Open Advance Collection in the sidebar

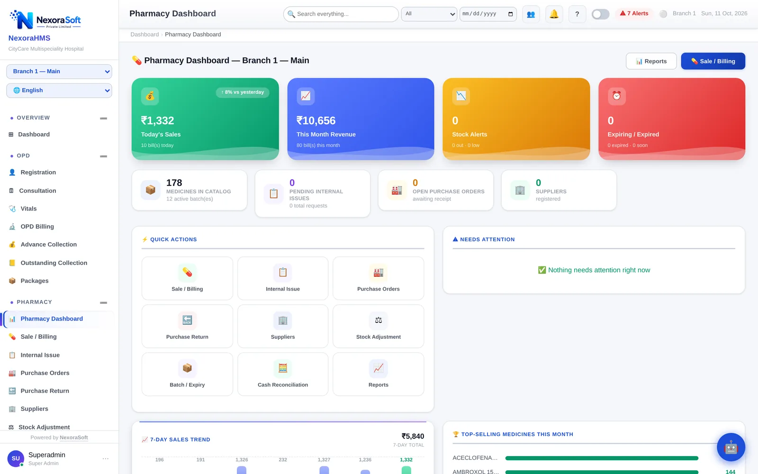[x=59, y=245]
